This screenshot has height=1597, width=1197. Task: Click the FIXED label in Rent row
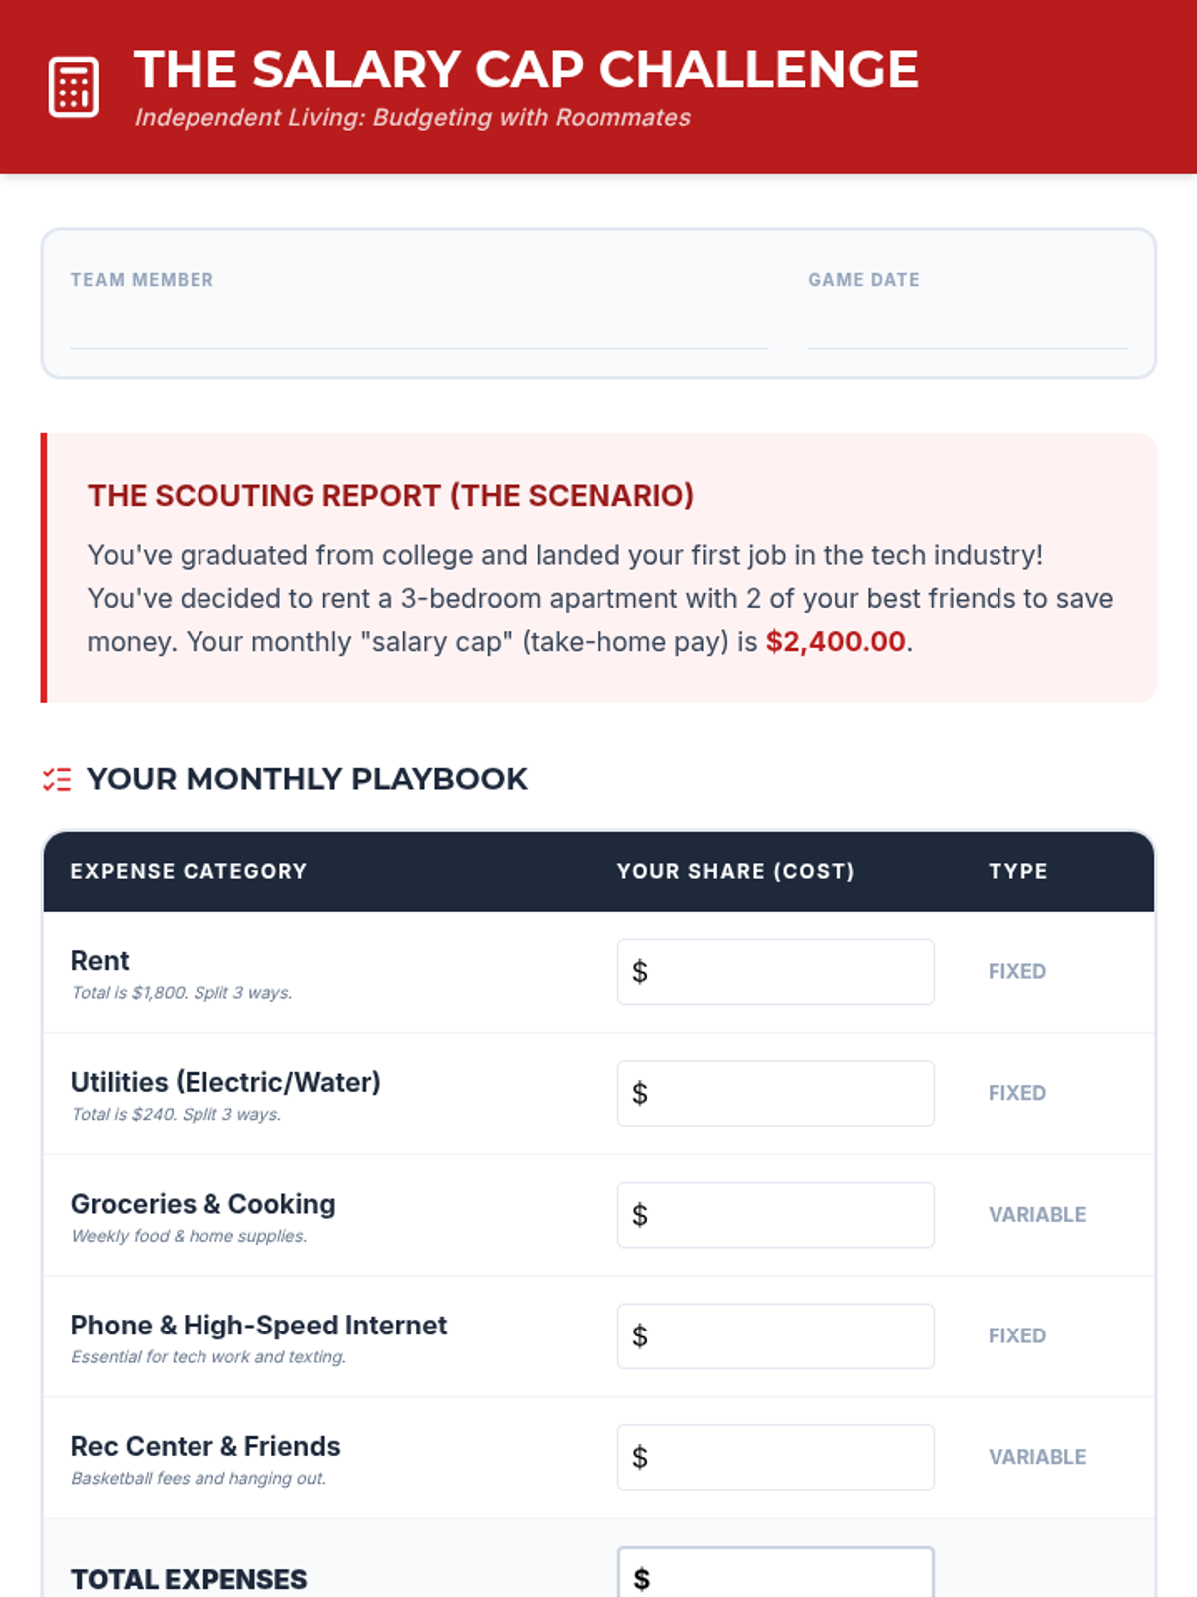point(1016,972)
